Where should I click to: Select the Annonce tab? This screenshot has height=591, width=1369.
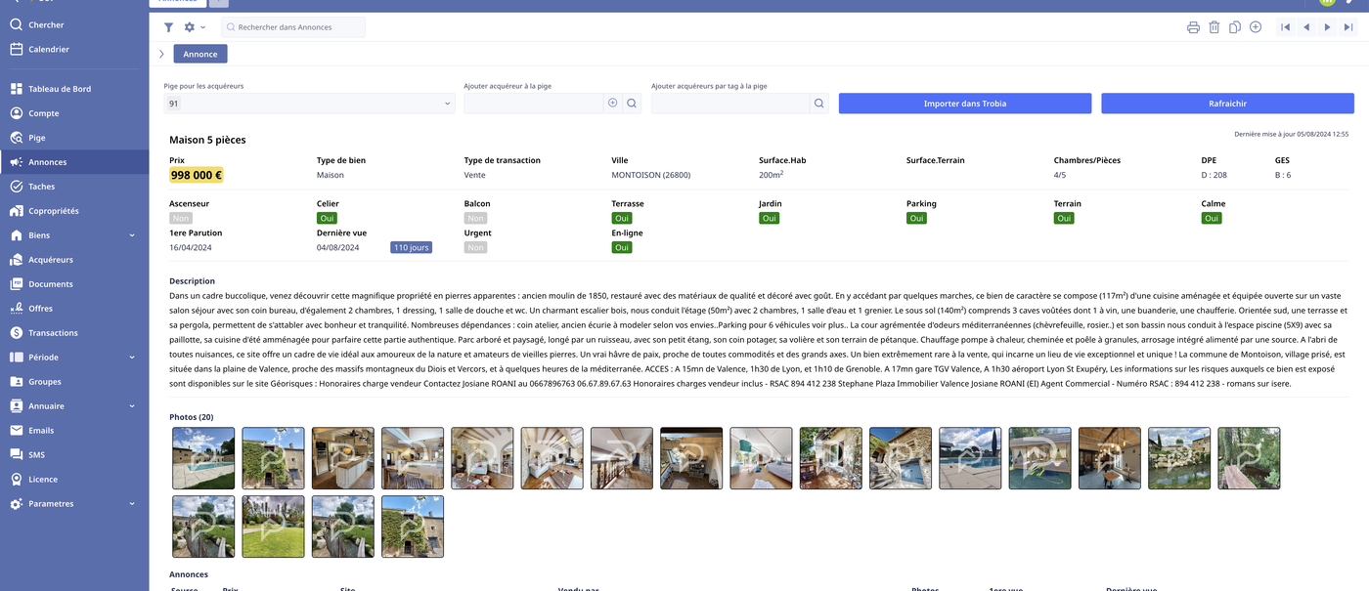[x=200, y=54]
